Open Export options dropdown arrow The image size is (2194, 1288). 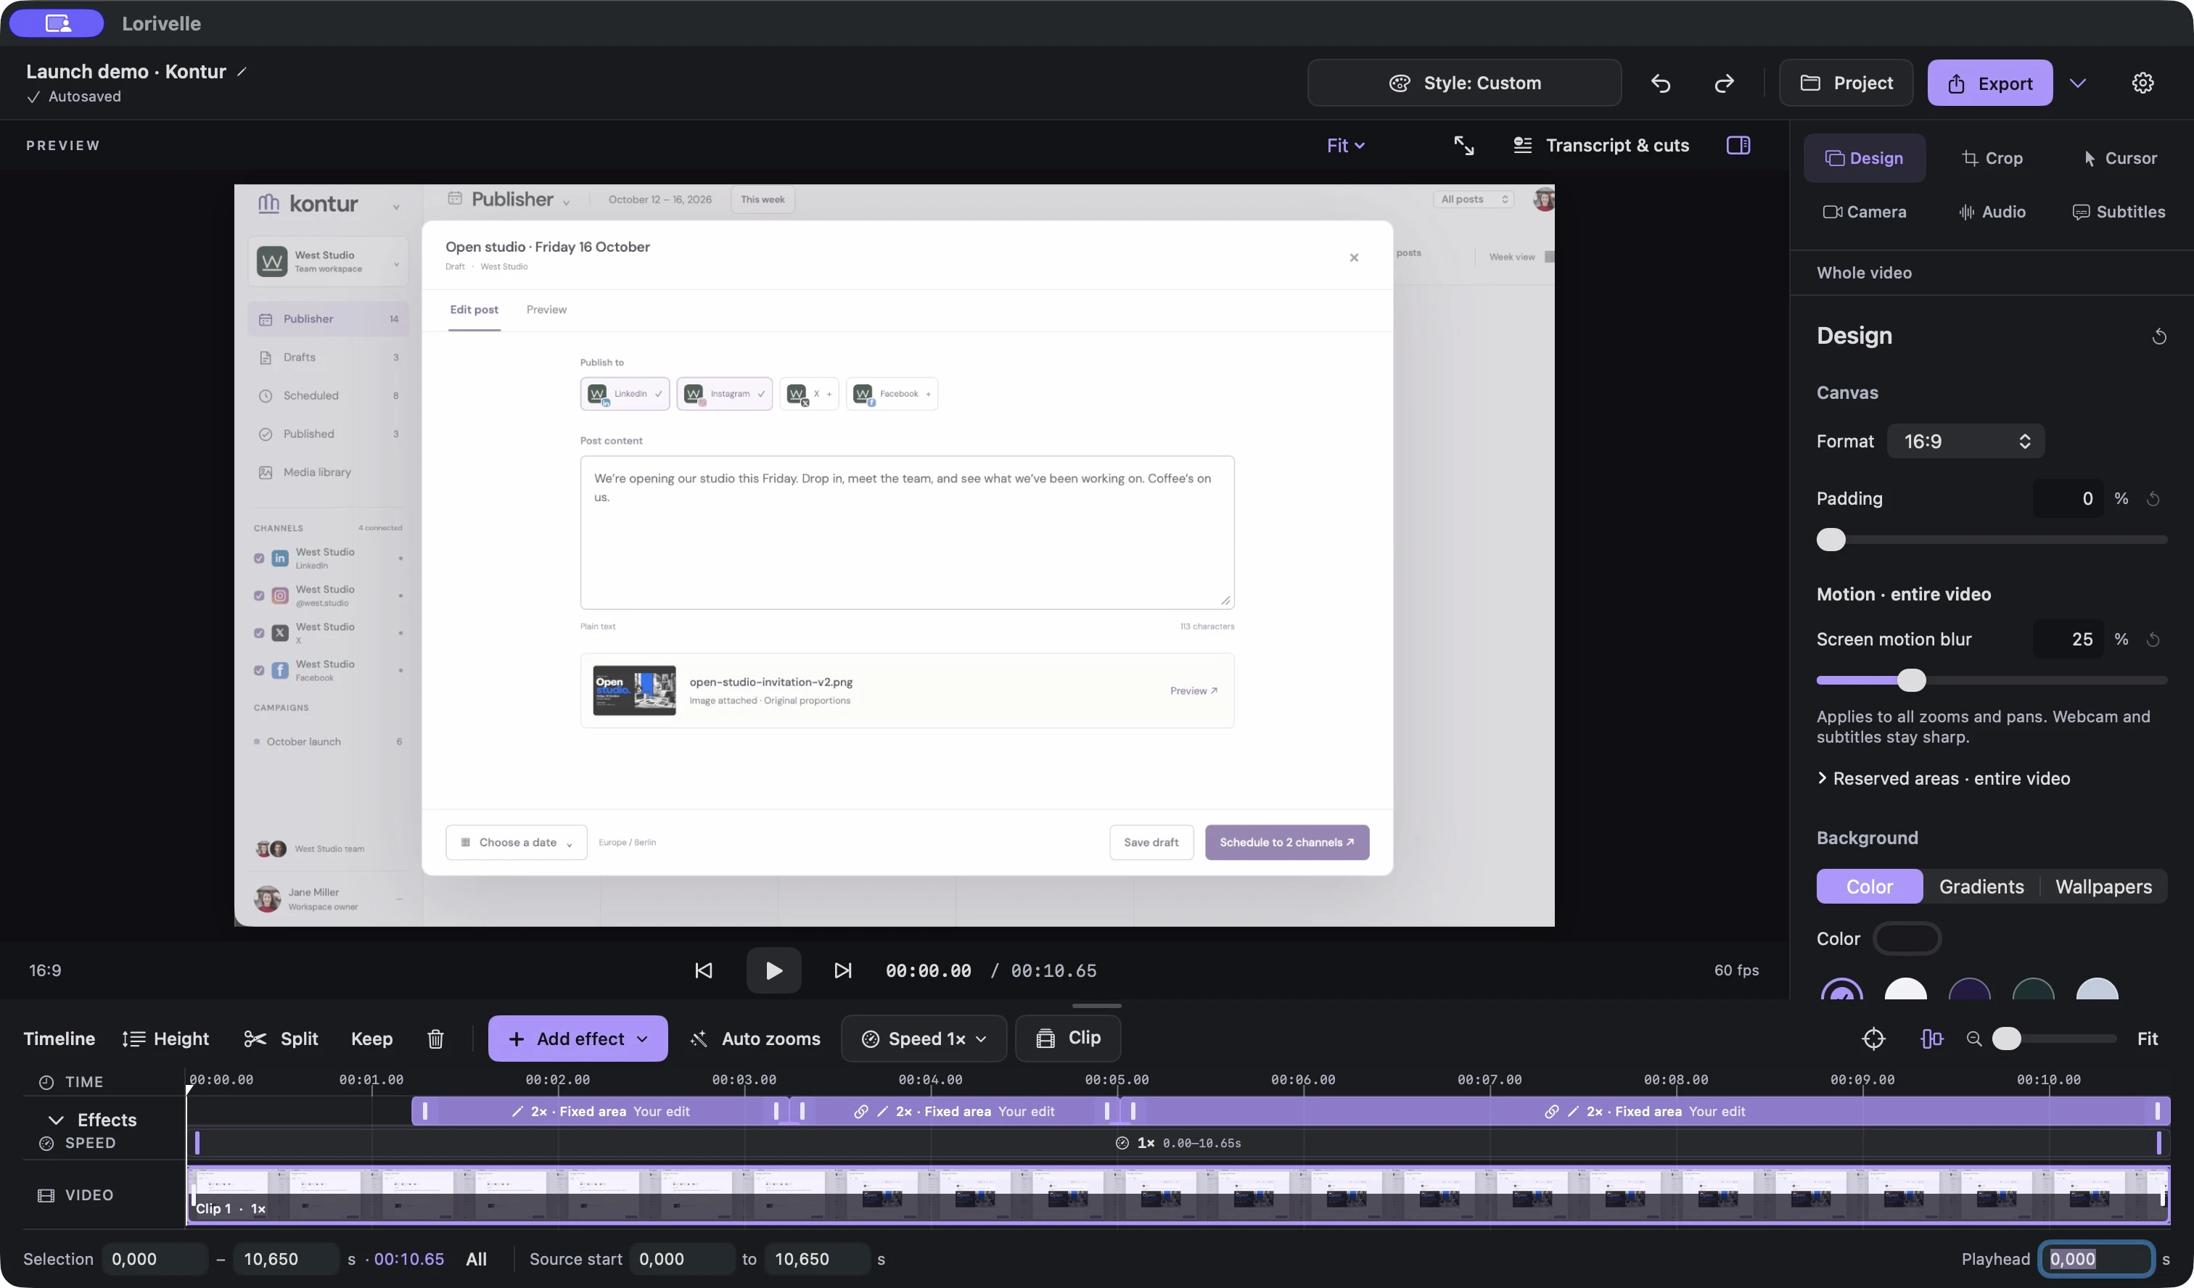pyautogui.click(x=2077, y=83)
